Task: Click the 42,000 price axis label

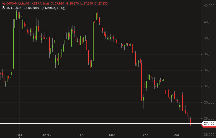Action: point(209,6)
